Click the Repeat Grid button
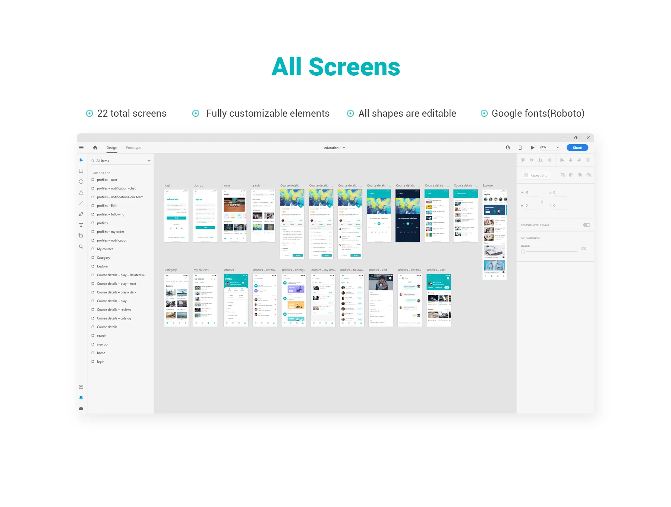671x507 pixels. click(536, 175)
